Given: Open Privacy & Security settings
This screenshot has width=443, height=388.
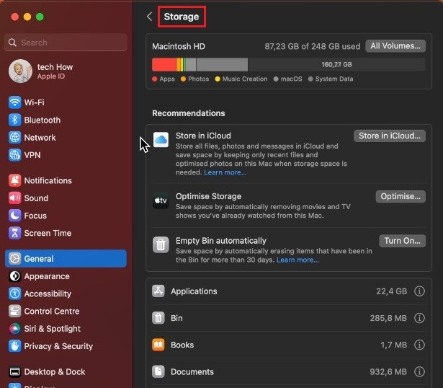Looking at the screenshot, I should pyautogui.click(x=58, y=346).
